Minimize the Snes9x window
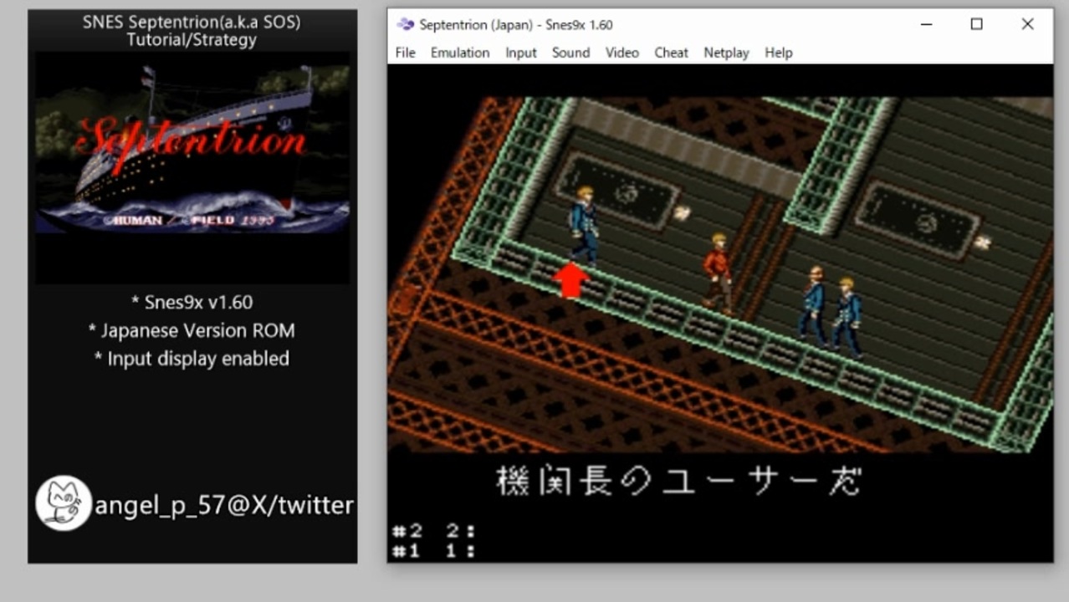The height and width of the screenshot is (602, 1069). click(x=926, y=24)
